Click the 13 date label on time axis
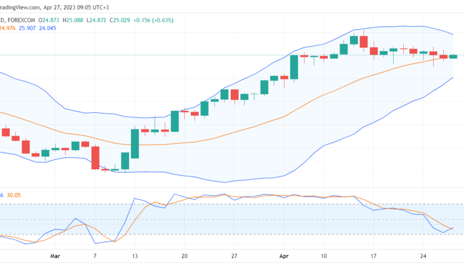 point(134,256)
